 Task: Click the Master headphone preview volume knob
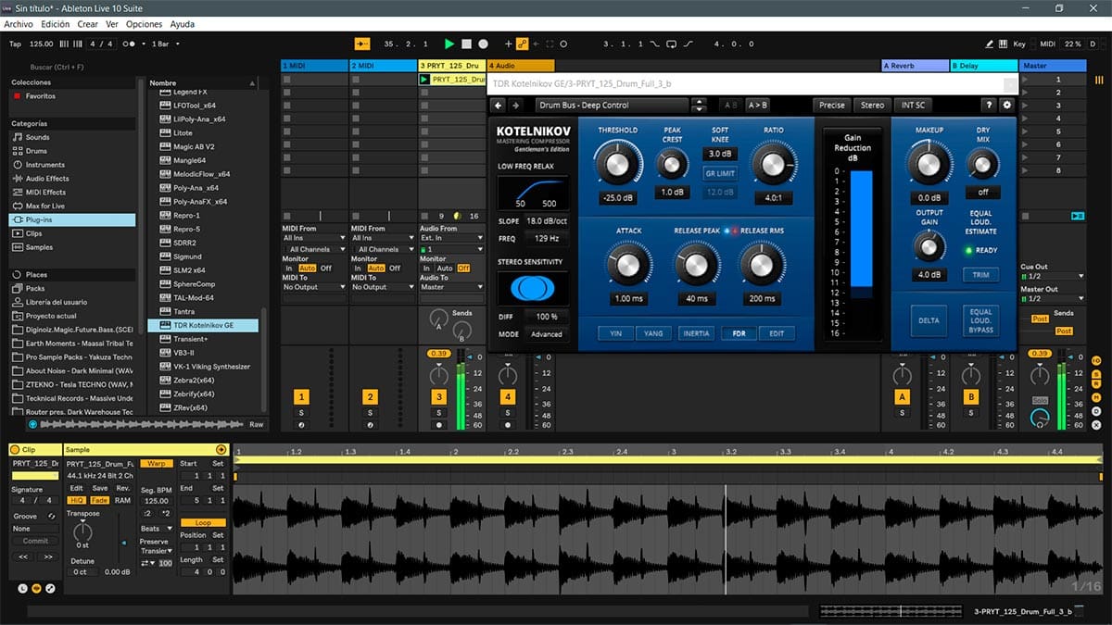[1039, 419]
